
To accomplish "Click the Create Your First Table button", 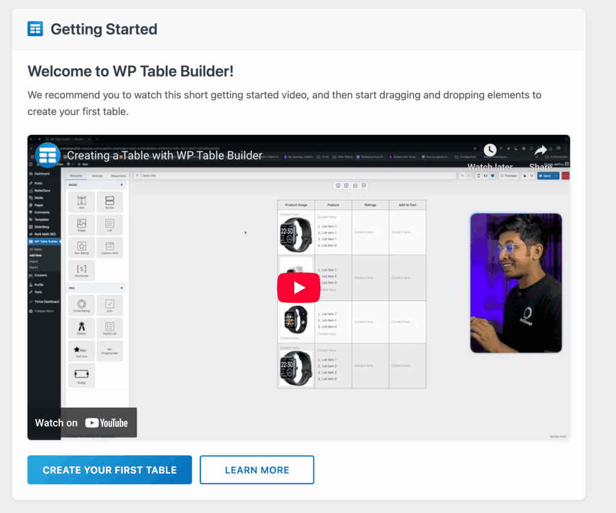I will click(x=109, y=470).
